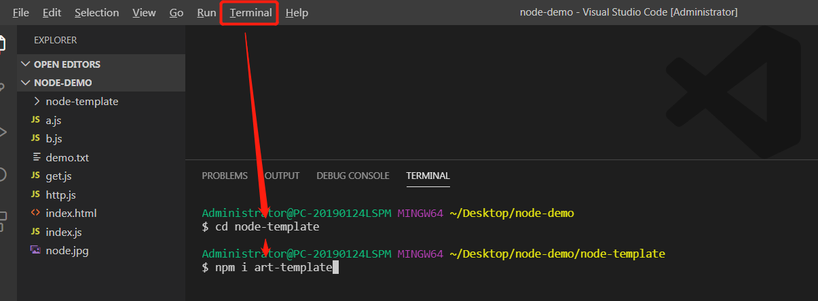The height and width of the screenshot is (301, 818).
Task: Click the JS icon beside http.js
Action: pos(35,195)
